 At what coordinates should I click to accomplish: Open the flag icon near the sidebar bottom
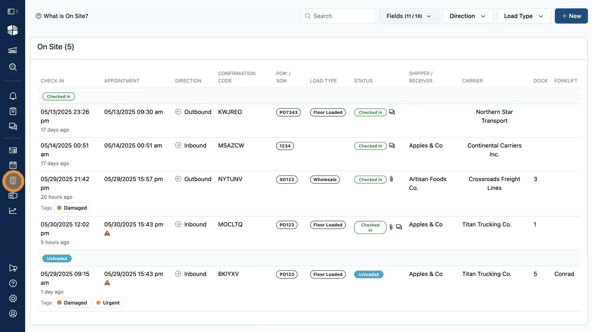pos(13,268)
